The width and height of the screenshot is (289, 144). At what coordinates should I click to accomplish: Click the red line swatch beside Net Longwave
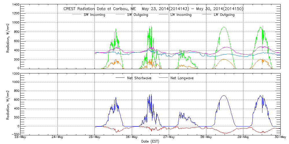tap(163, 78)
